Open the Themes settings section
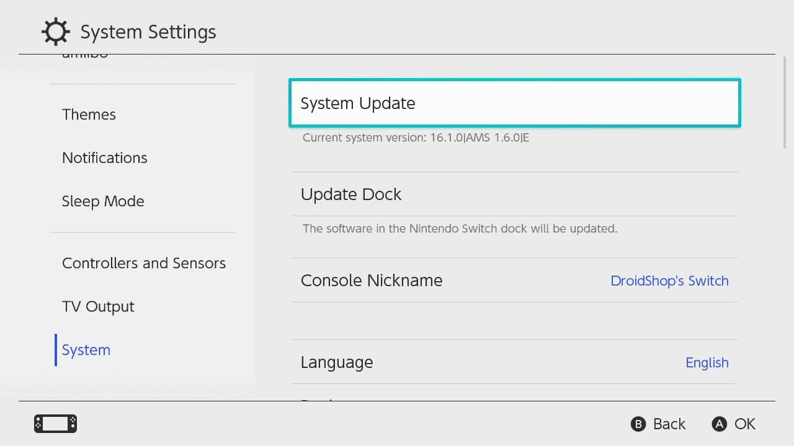794x446 pixels. pyautogui.click(x=89, y=115)
